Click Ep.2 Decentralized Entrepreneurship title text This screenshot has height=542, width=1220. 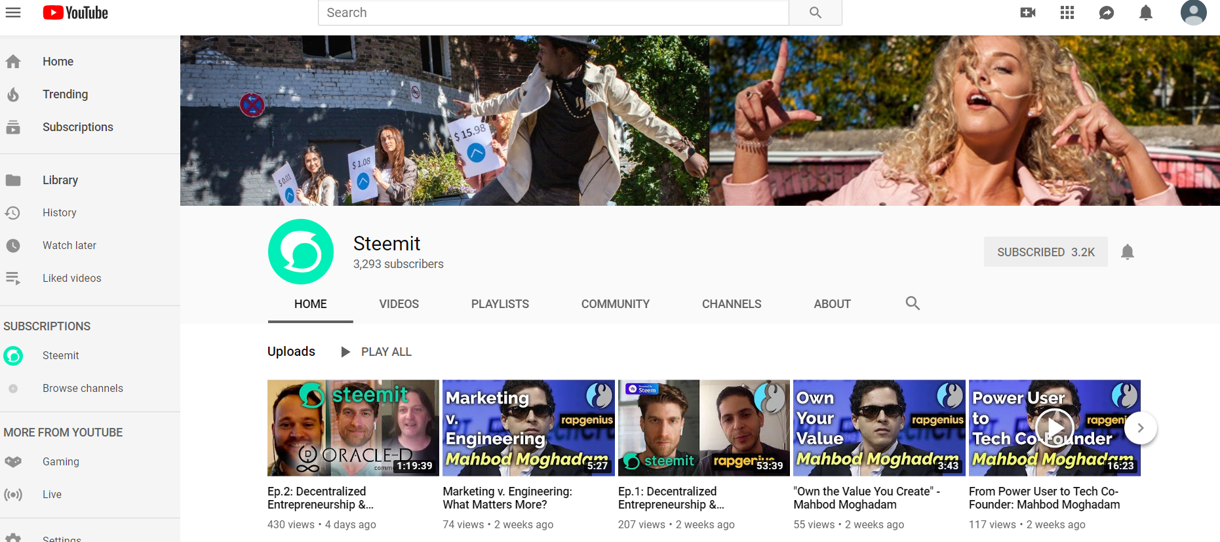tap(321, 498)
